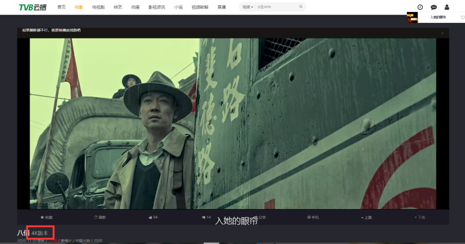
Task: Go to previous episode with 上集
Action: pos(366,217)
